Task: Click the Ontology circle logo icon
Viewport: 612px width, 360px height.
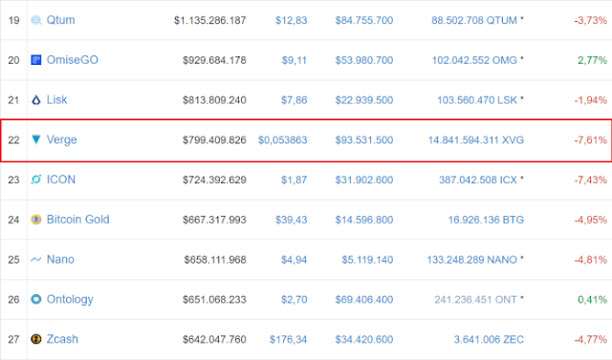Action: (36, 299)
